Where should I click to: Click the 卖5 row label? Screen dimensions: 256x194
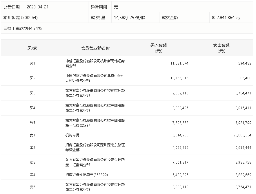coord(32,187)
